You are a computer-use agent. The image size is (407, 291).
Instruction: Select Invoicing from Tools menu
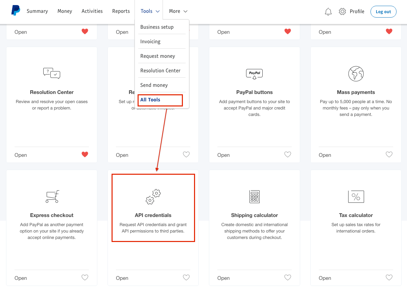[x=162, y=42]
